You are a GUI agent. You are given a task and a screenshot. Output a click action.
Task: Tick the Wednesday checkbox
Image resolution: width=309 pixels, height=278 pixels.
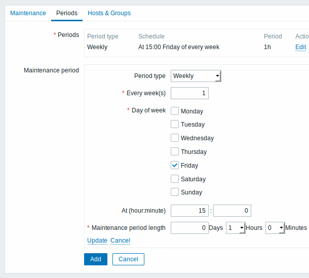click(x=175, y=138)
